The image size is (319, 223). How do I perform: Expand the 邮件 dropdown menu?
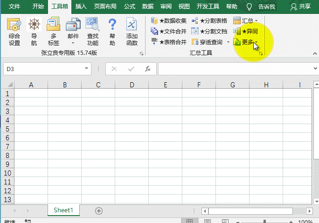73,43
